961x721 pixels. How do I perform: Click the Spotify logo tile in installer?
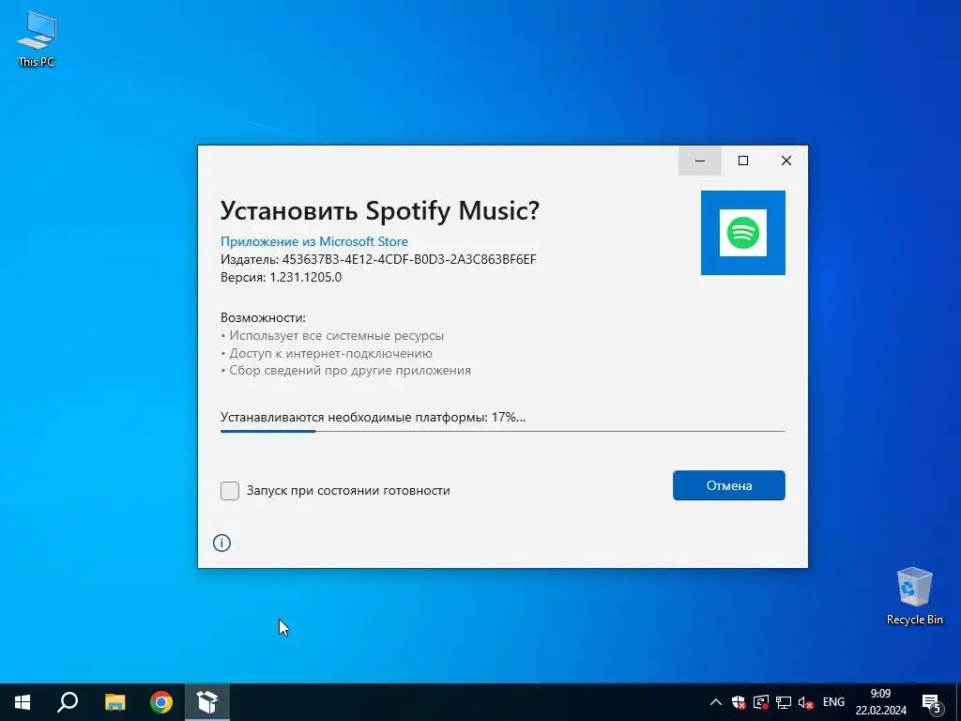(x=743, y=233)
